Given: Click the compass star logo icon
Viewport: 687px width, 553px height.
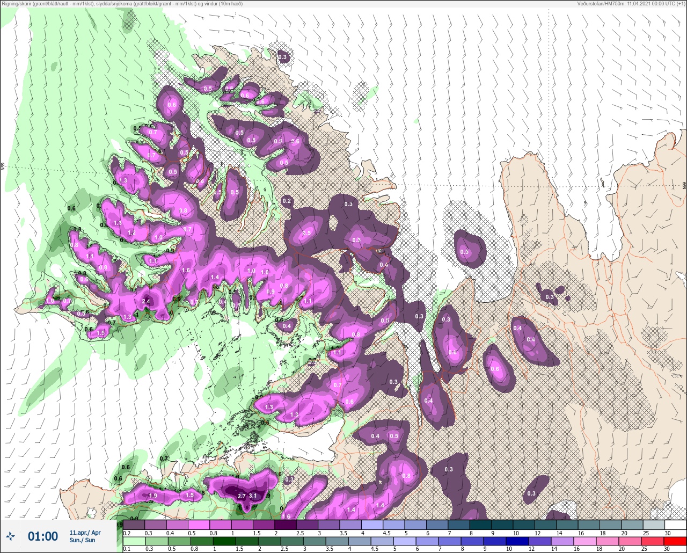Looking at the screenshot, I should pyautogui.click(x=11, y=536).
